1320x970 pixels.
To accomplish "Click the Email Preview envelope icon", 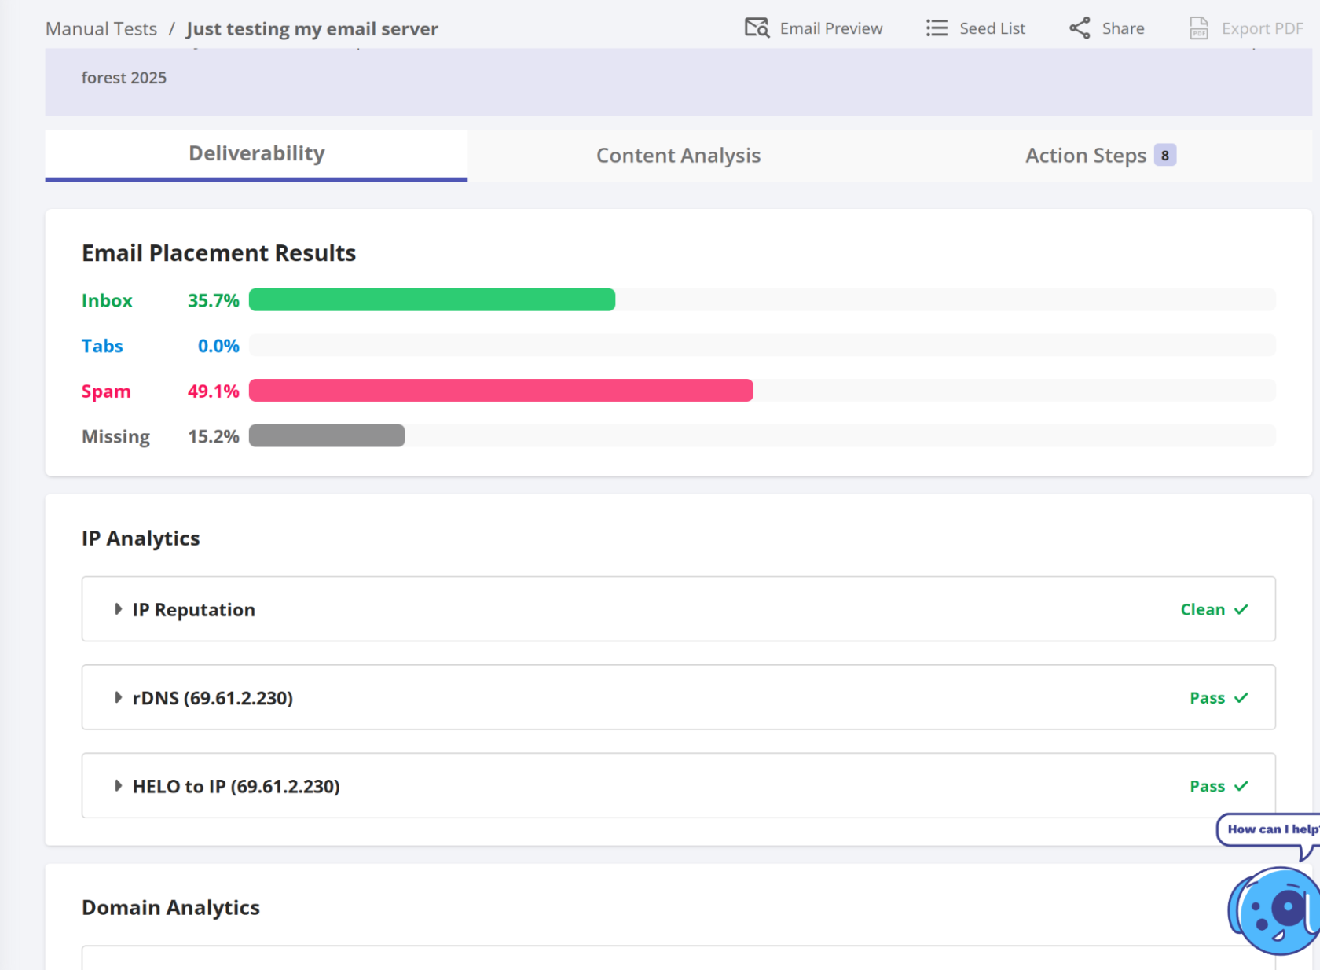I will (x=757, y=28).
